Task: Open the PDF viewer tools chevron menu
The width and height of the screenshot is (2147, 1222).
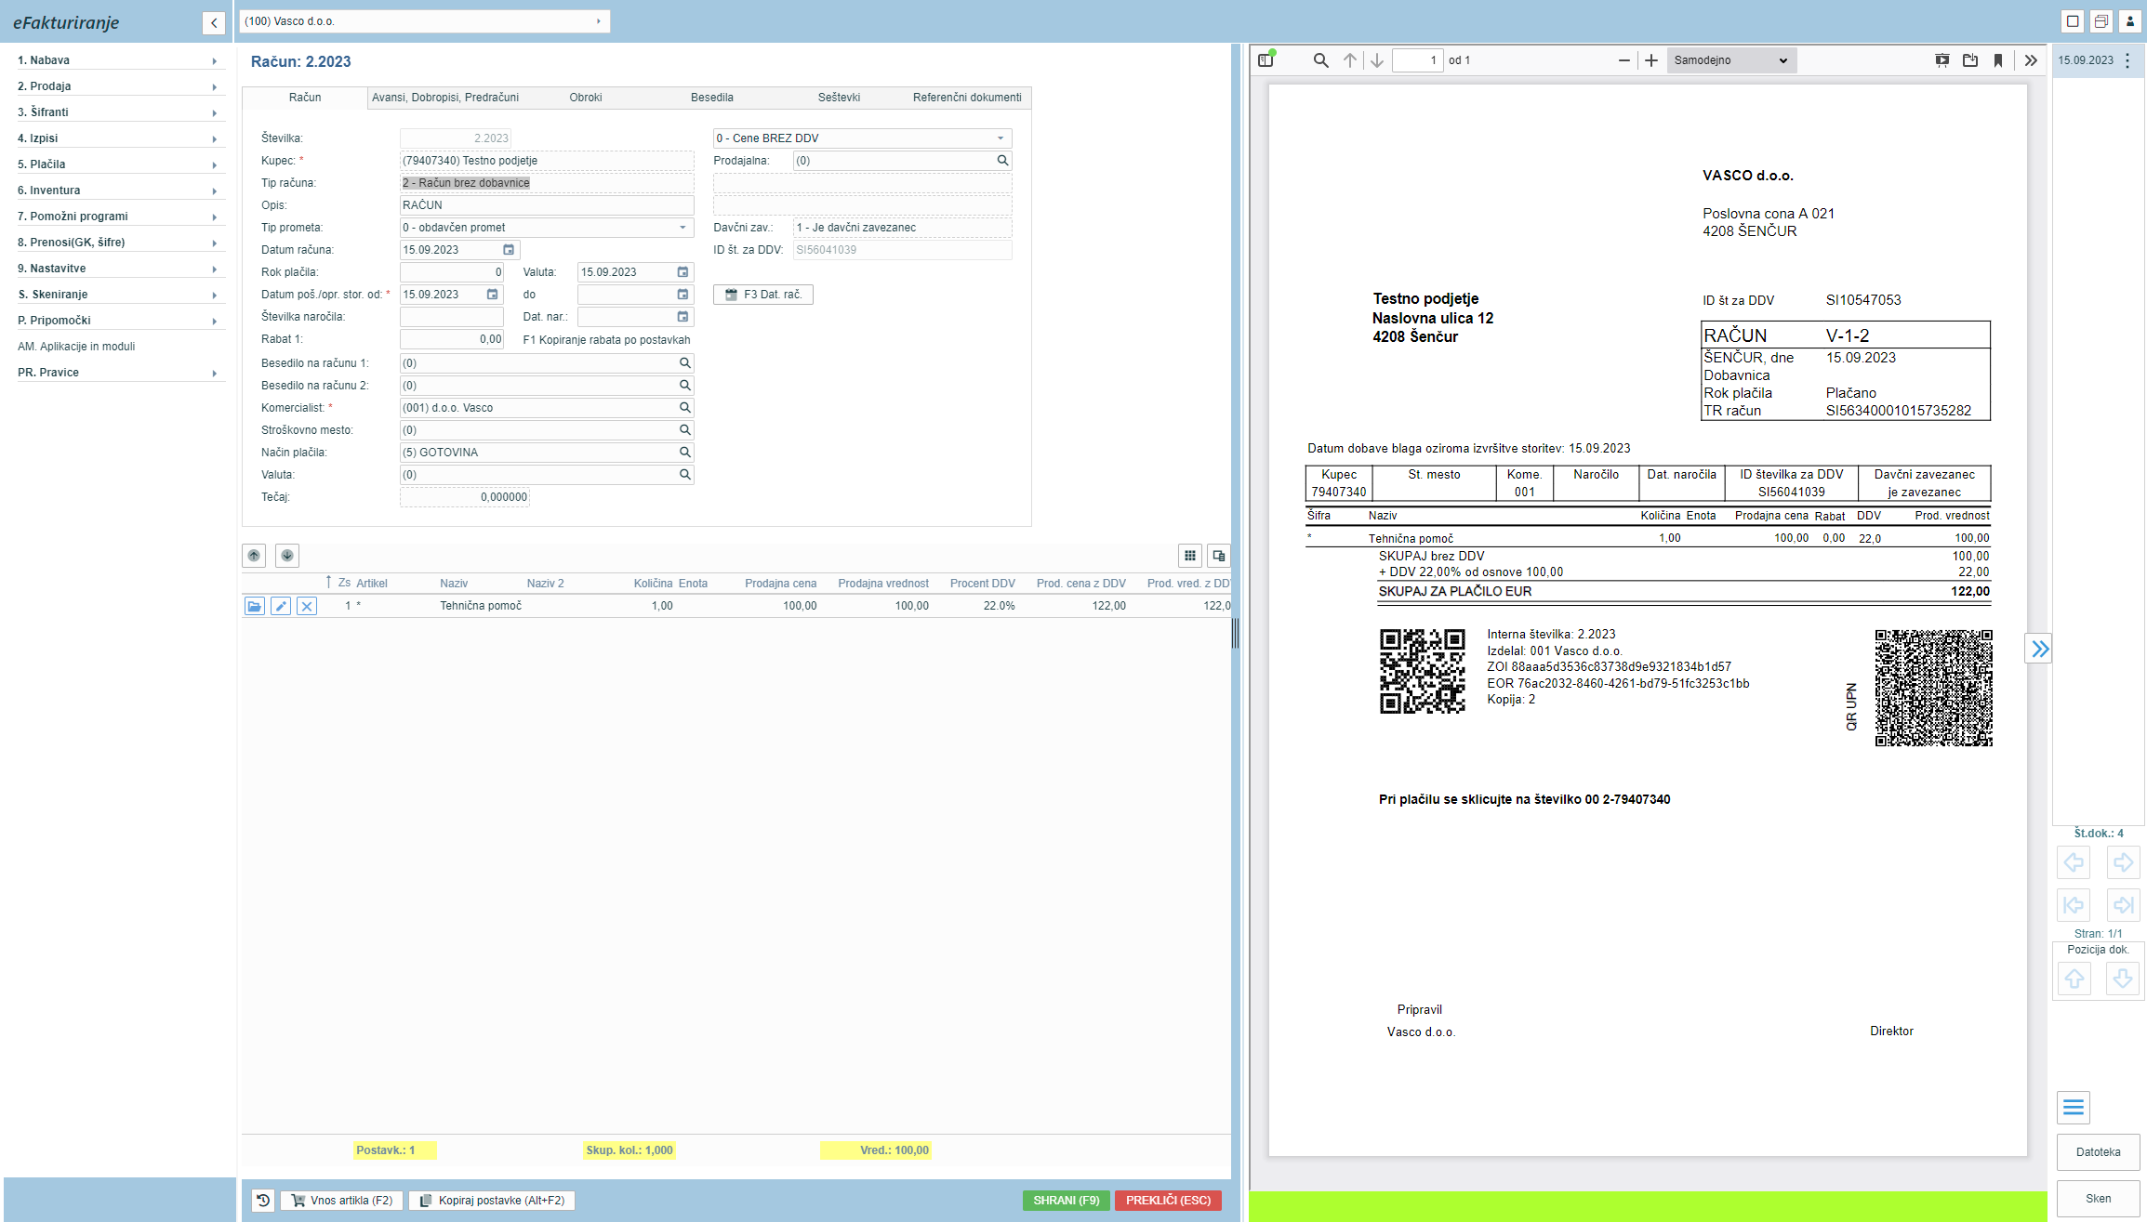Action: pyautogui.click(x=2031, y=60)
